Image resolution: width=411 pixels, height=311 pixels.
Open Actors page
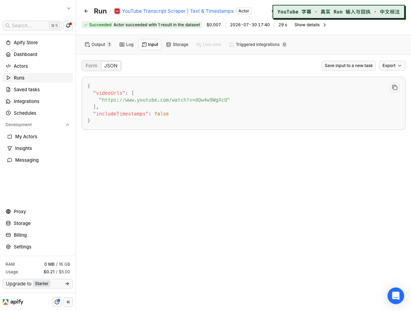pyautogui.click(x=38, y=66)
